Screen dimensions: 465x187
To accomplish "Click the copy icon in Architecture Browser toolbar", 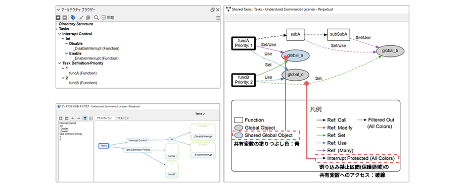I will [88, 18].
